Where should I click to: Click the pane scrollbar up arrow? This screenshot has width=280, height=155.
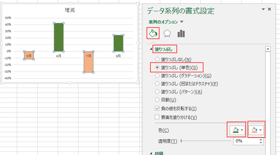(268, 49)
